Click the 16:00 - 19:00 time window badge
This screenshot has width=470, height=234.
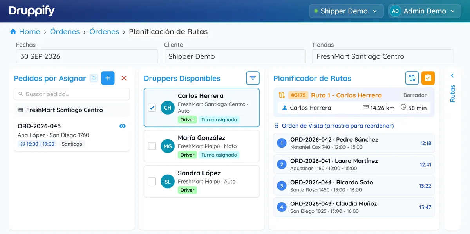coord(38,144)
